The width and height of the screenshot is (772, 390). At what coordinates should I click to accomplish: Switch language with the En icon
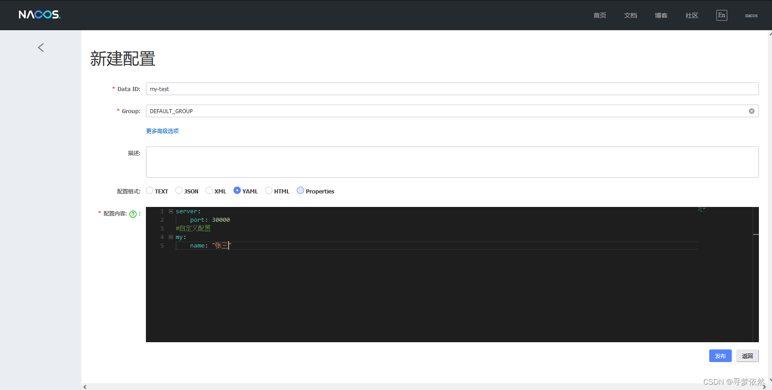tap(722, 15)
